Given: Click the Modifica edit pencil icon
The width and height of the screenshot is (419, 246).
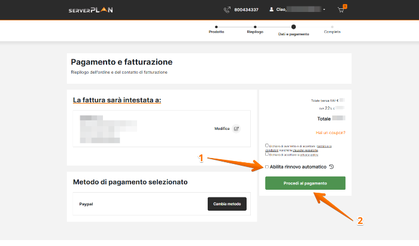Looking at the screenshot, I should click(236, 129).
